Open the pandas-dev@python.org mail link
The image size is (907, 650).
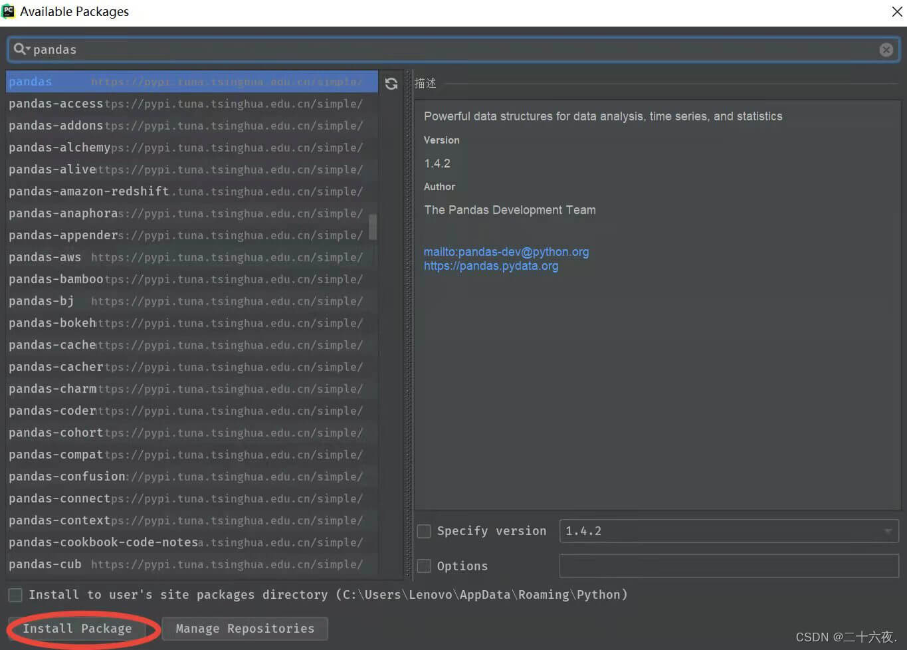506,252
